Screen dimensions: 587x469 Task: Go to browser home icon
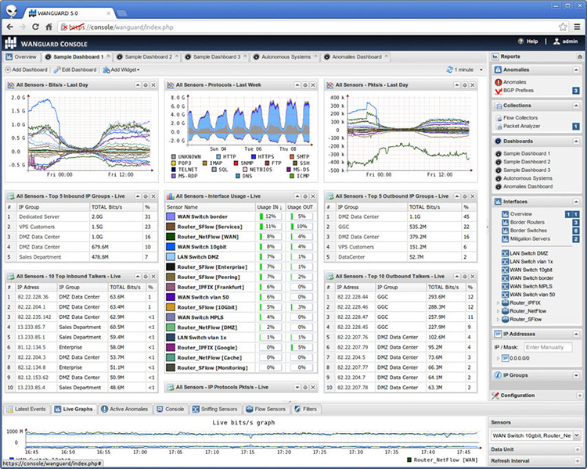click(x=49, y=27)
